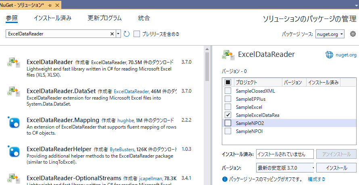Select ExcelDataReader package title

pyautogui.click(x=50, y=62)
